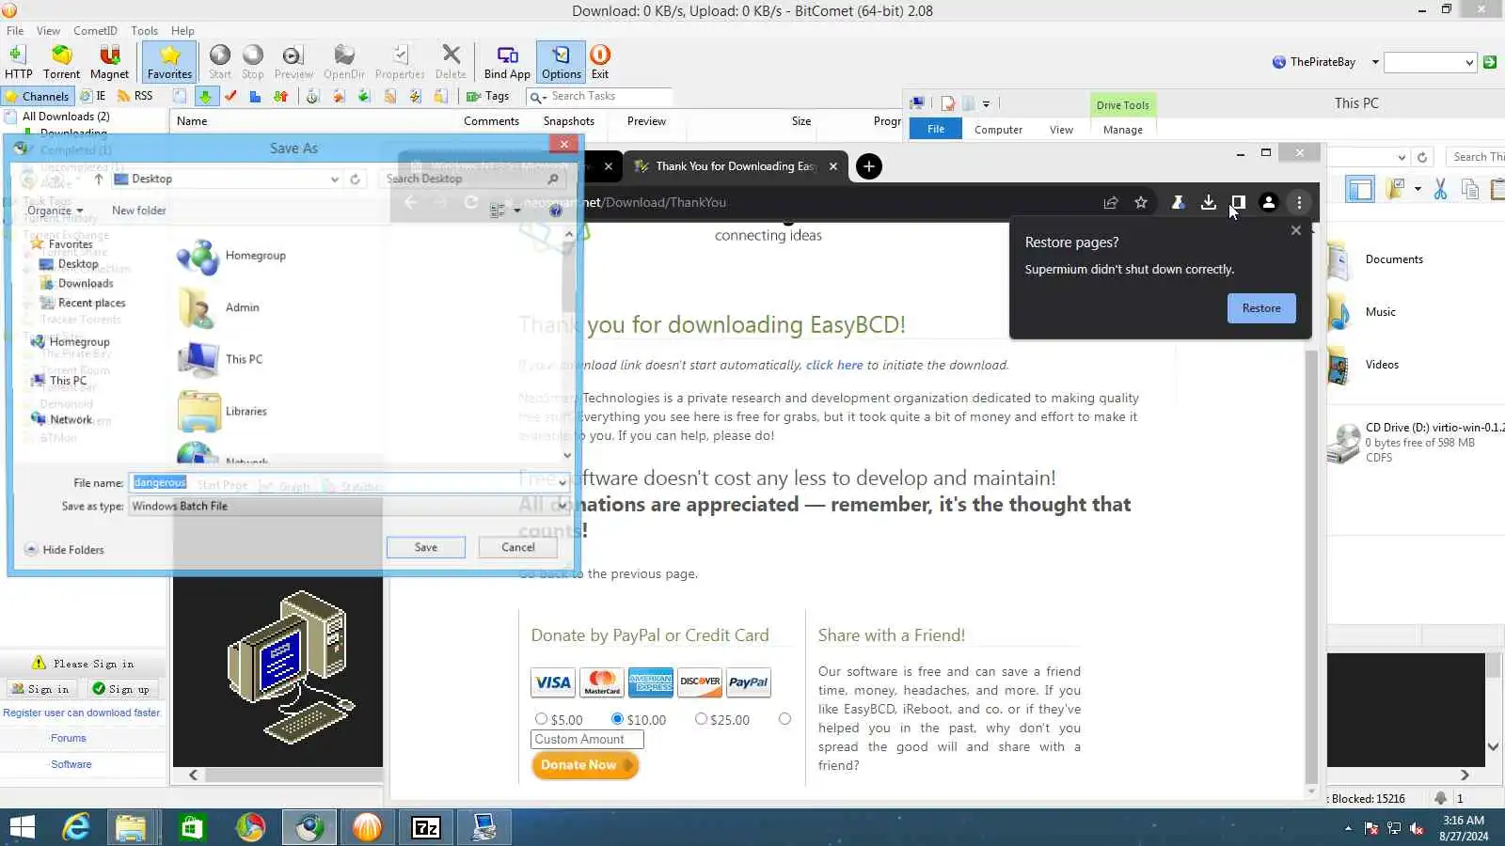Select the custom amount radio button
1505x846 pixels.
point(784,719)
